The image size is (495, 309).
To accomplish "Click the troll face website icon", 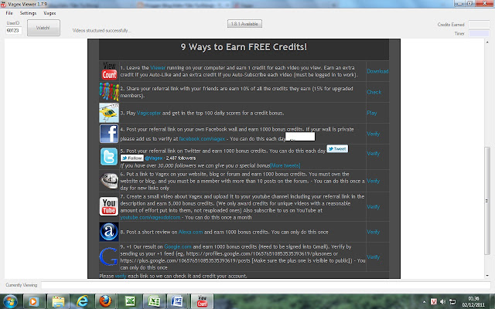I will [109, 181].
